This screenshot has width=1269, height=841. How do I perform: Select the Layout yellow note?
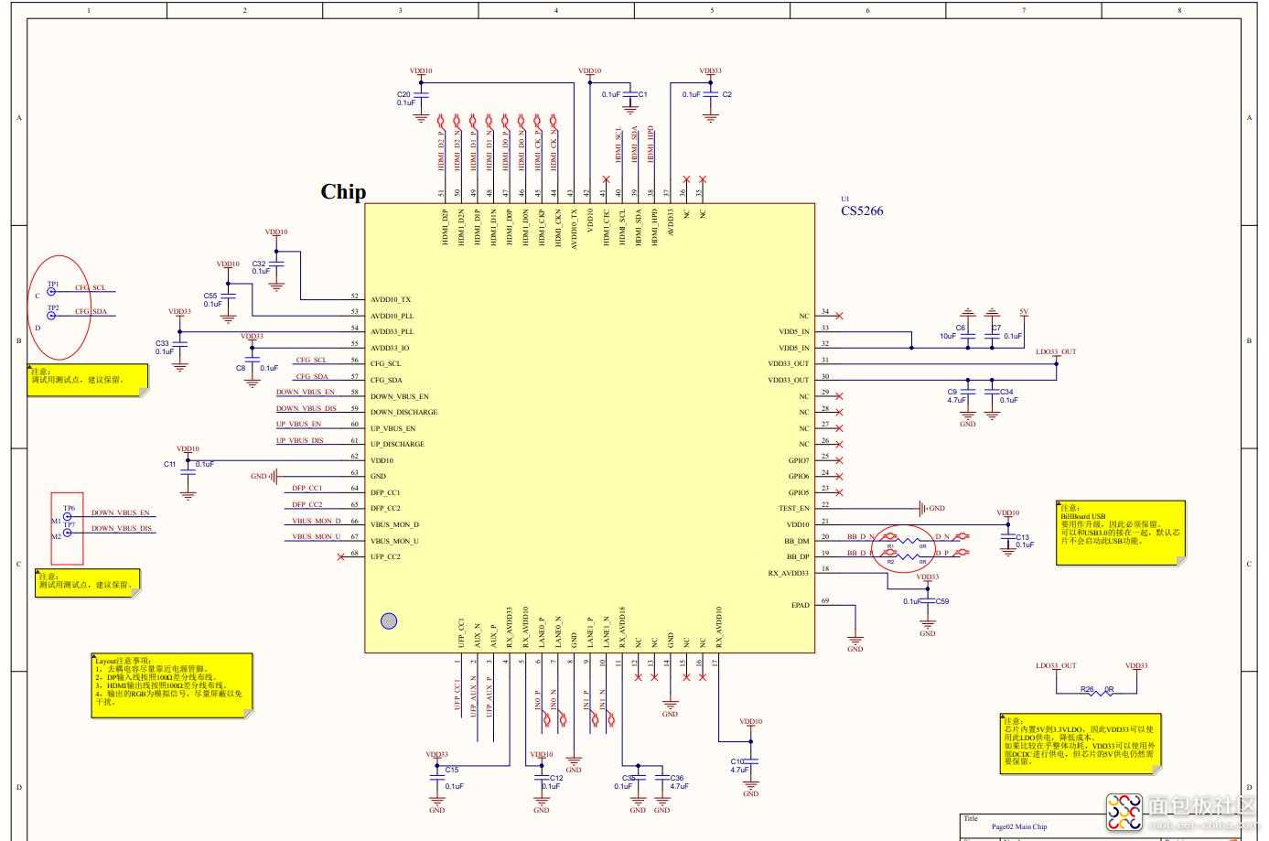[x=172, y=685]
